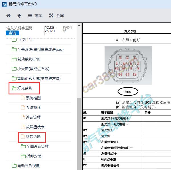Click folder icon beside 智能钥匙系统
Image resolution: width=171 pixels, height=170 pixels.
tap(14, 78)
